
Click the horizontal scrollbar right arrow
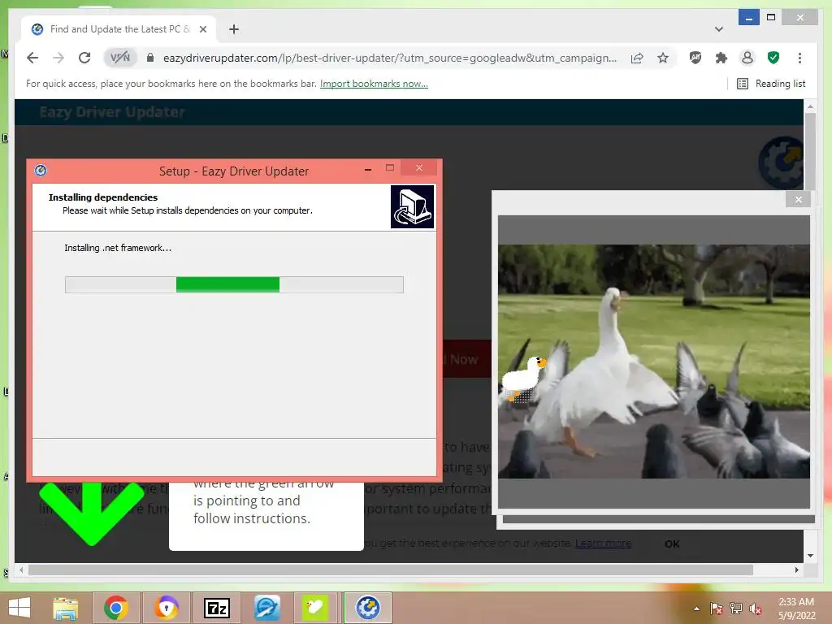(x=797, y=570)
